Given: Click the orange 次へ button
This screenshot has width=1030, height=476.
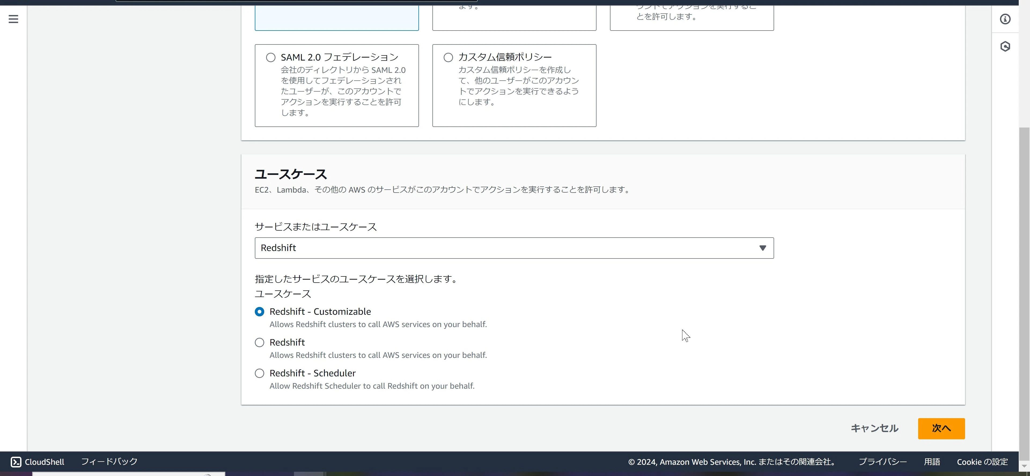Looking at the screenshot, I should point(941,429).
